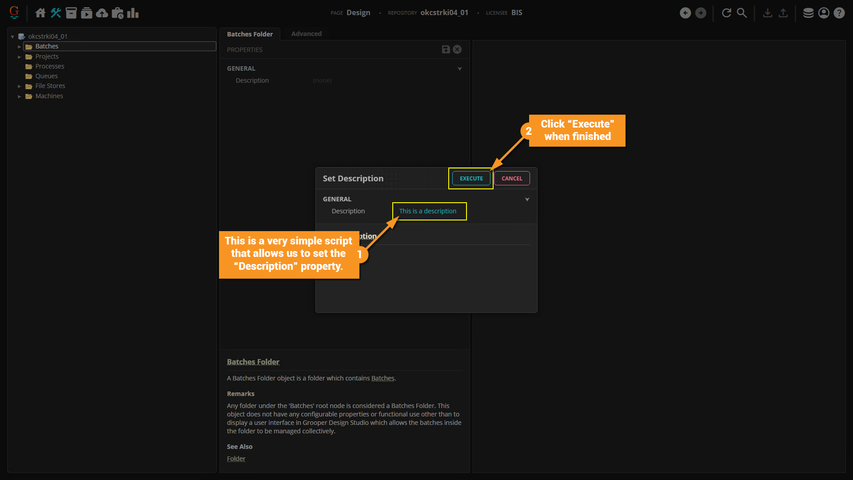Open the Batches archive box icon
The width and height of the screenshot is (853, 480).
pos(71,13)
